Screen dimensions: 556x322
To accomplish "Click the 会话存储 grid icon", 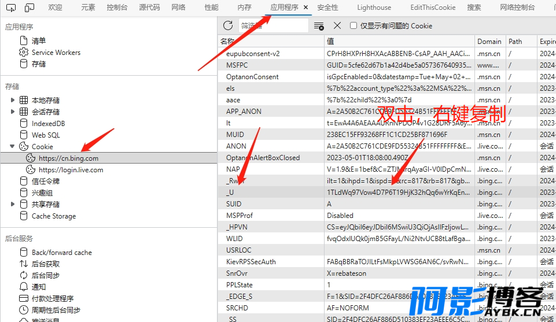I will click(24, 112).
